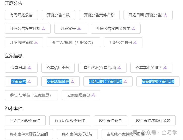The height and width of the screenshot is (140, 183).
Task: Add the 开庭公告发布日期 field
Action: [x=28, y=29]
